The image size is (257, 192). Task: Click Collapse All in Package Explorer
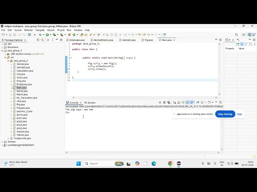38,40
